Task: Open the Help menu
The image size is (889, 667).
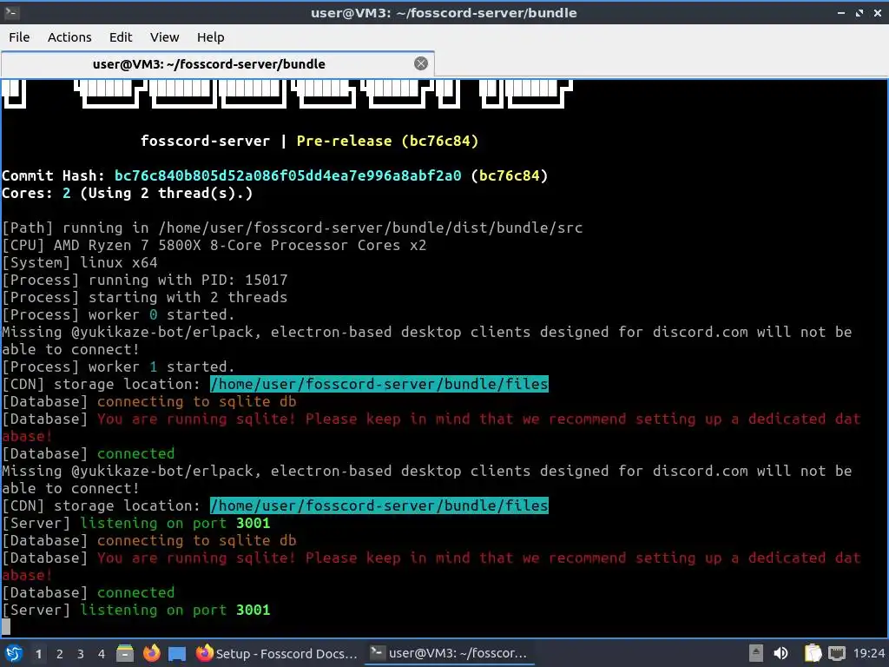Action: [210, 36]
